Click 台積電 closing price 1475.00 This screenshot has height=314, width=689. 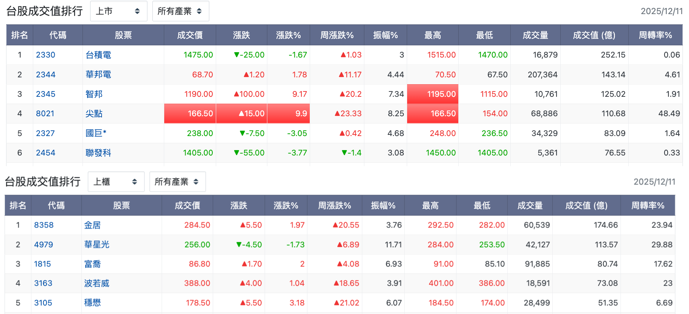pos(198,55)
